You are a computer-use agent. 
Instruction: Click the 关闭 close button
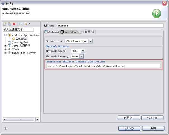tap(153, 128)
